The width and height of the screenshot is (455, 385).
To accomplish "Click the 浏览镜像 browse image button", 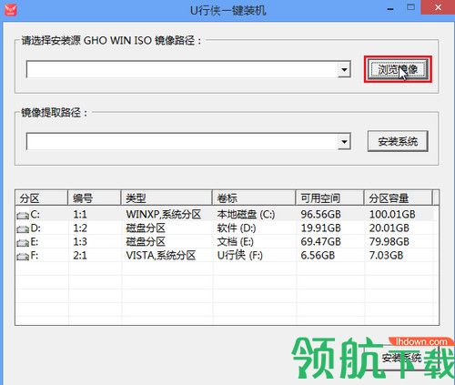I will (398, 69).
